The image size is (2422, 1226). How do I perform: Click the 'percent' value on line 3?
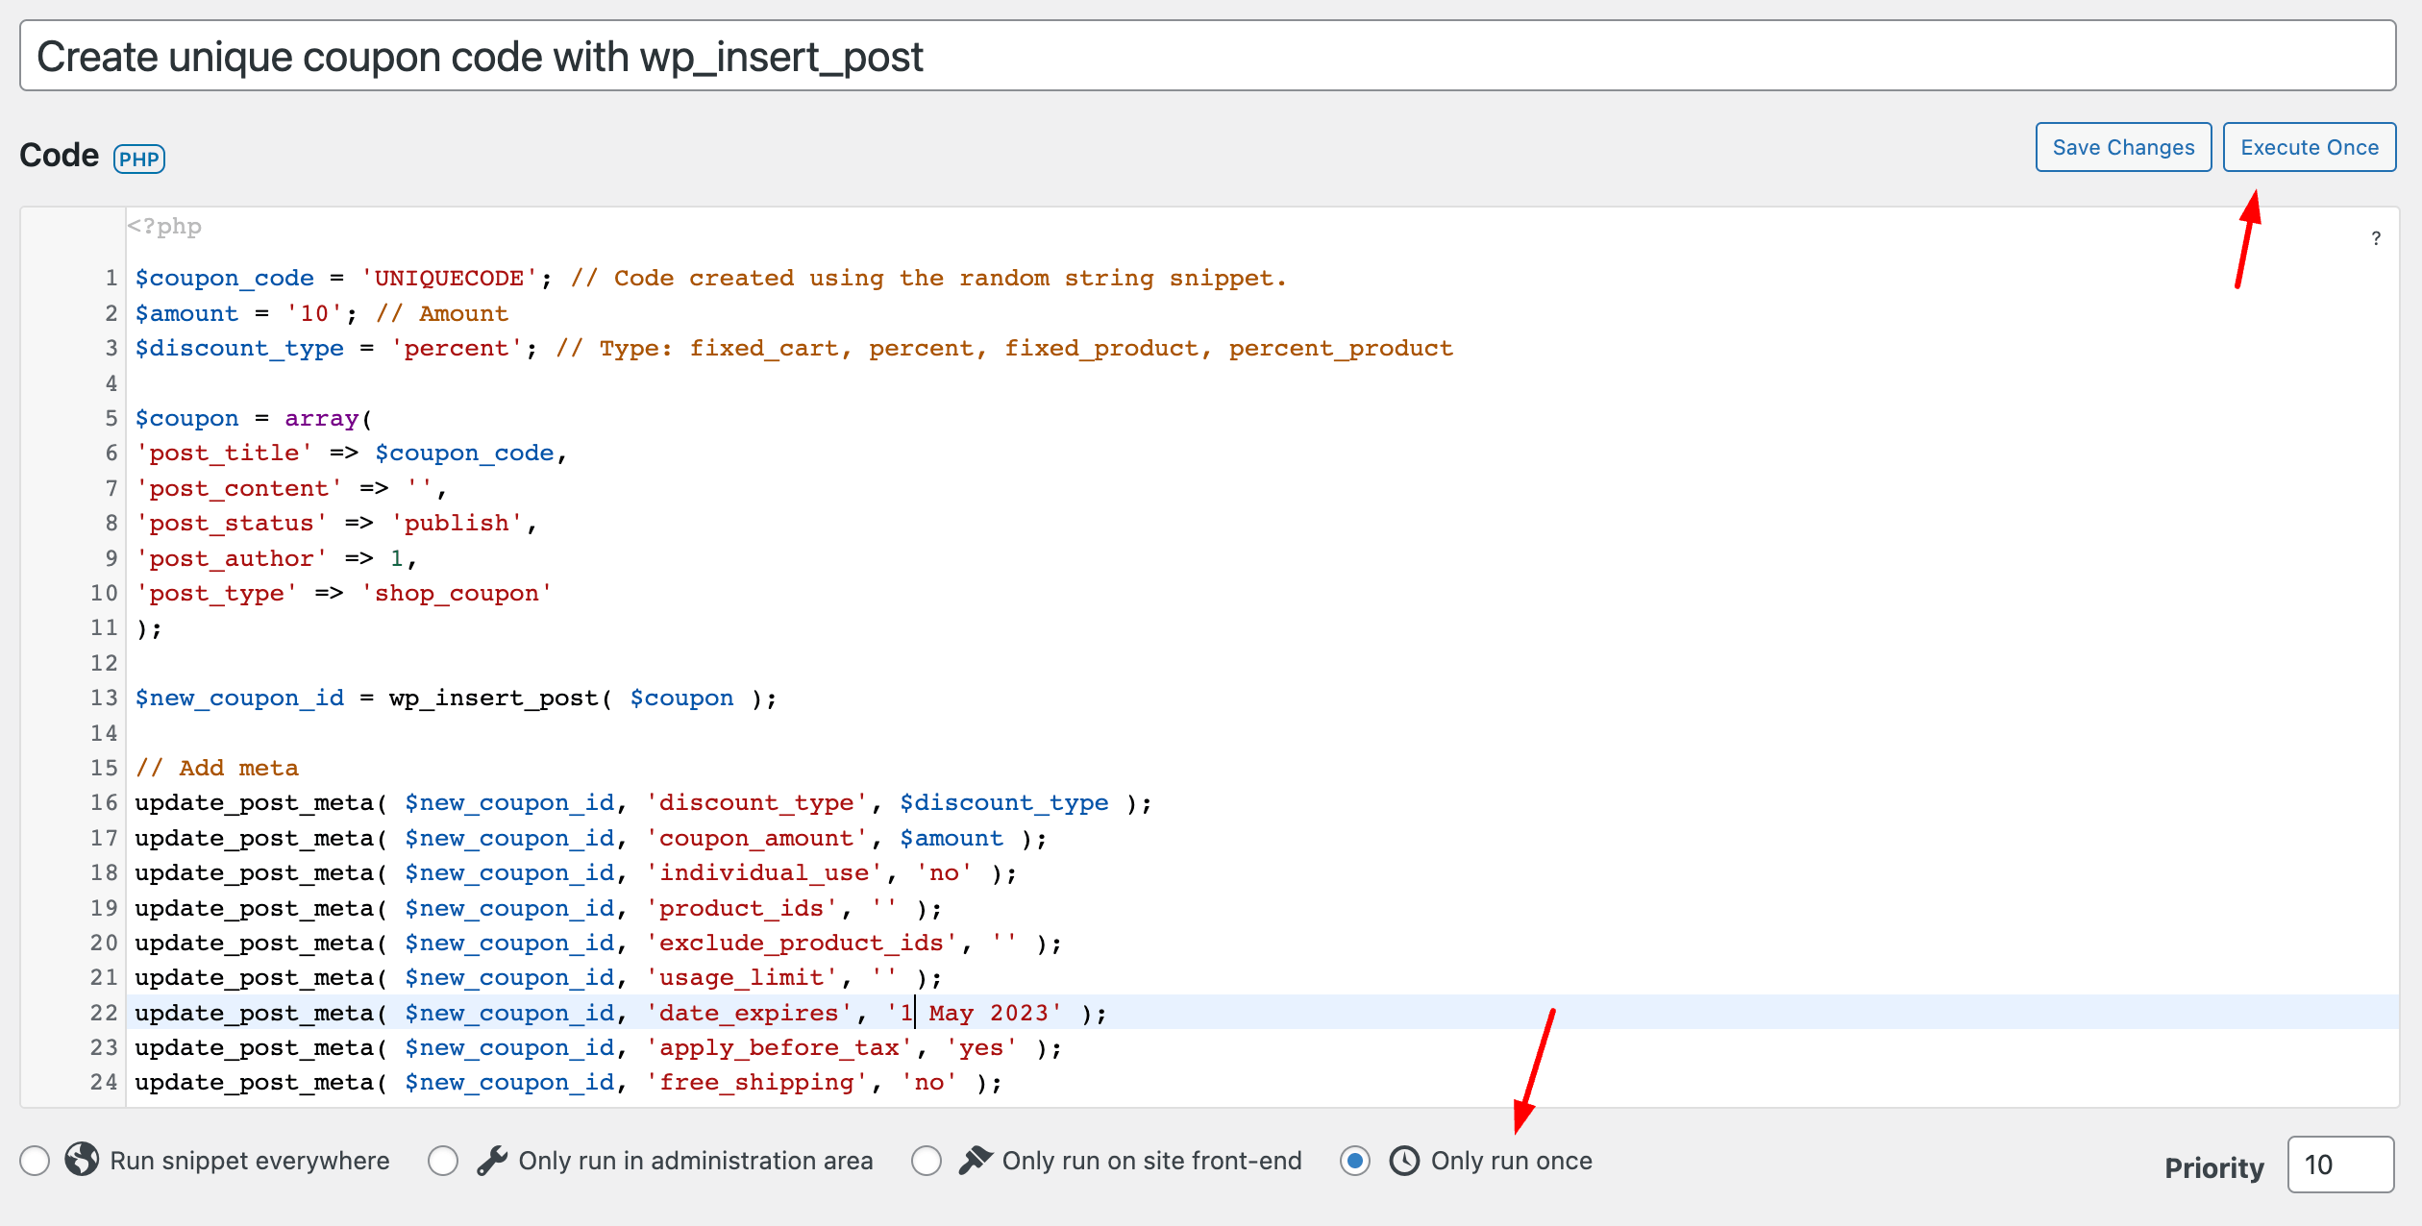coord(457,348)
